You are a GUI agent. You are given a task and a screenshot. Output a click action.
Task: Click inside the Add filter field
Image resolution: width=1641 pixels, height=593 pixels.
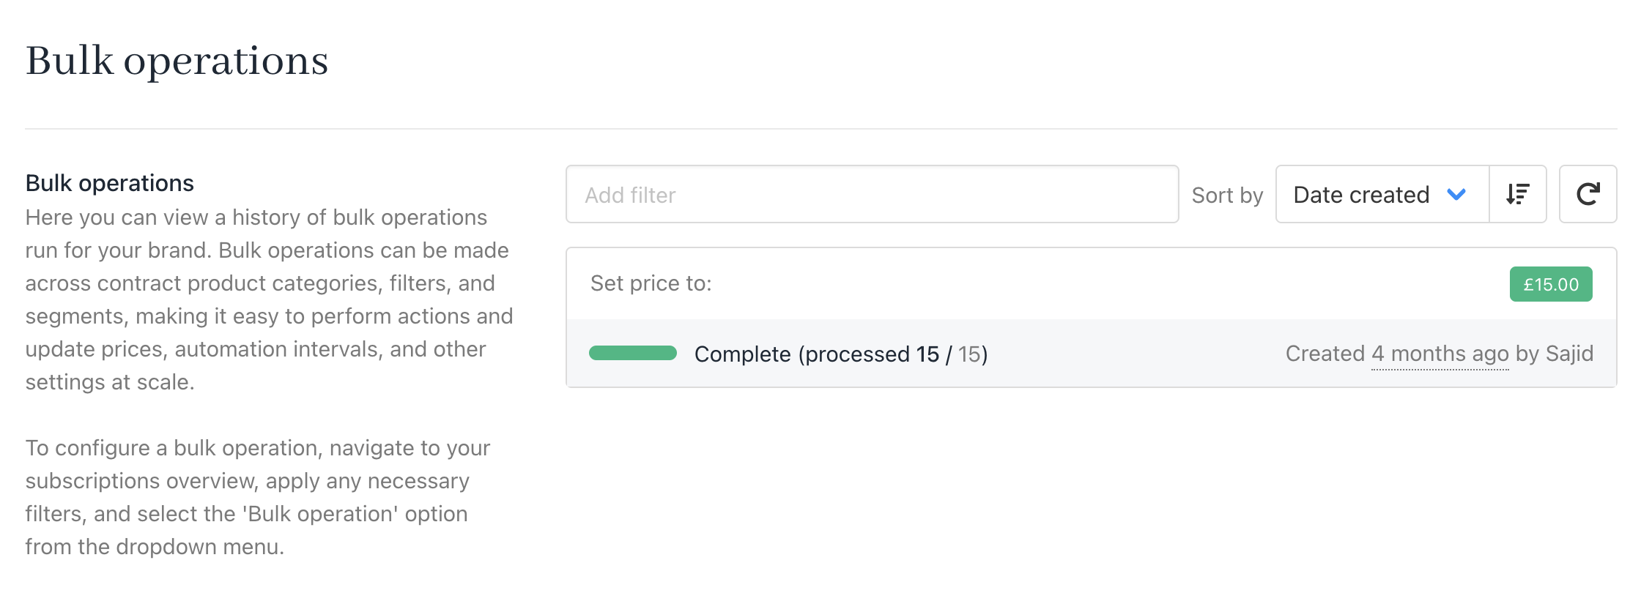[x=872, y=194]
